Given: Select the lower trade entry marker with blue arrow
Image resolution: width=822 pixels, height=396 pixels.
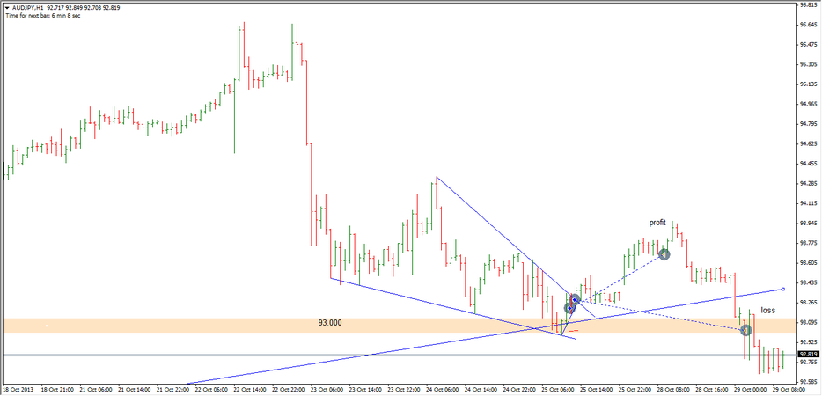Looking at the screenshot, I should tap(569, 309).
